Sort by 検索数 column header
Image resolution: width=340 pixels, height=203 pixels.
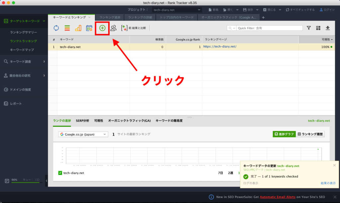(148, 40)
